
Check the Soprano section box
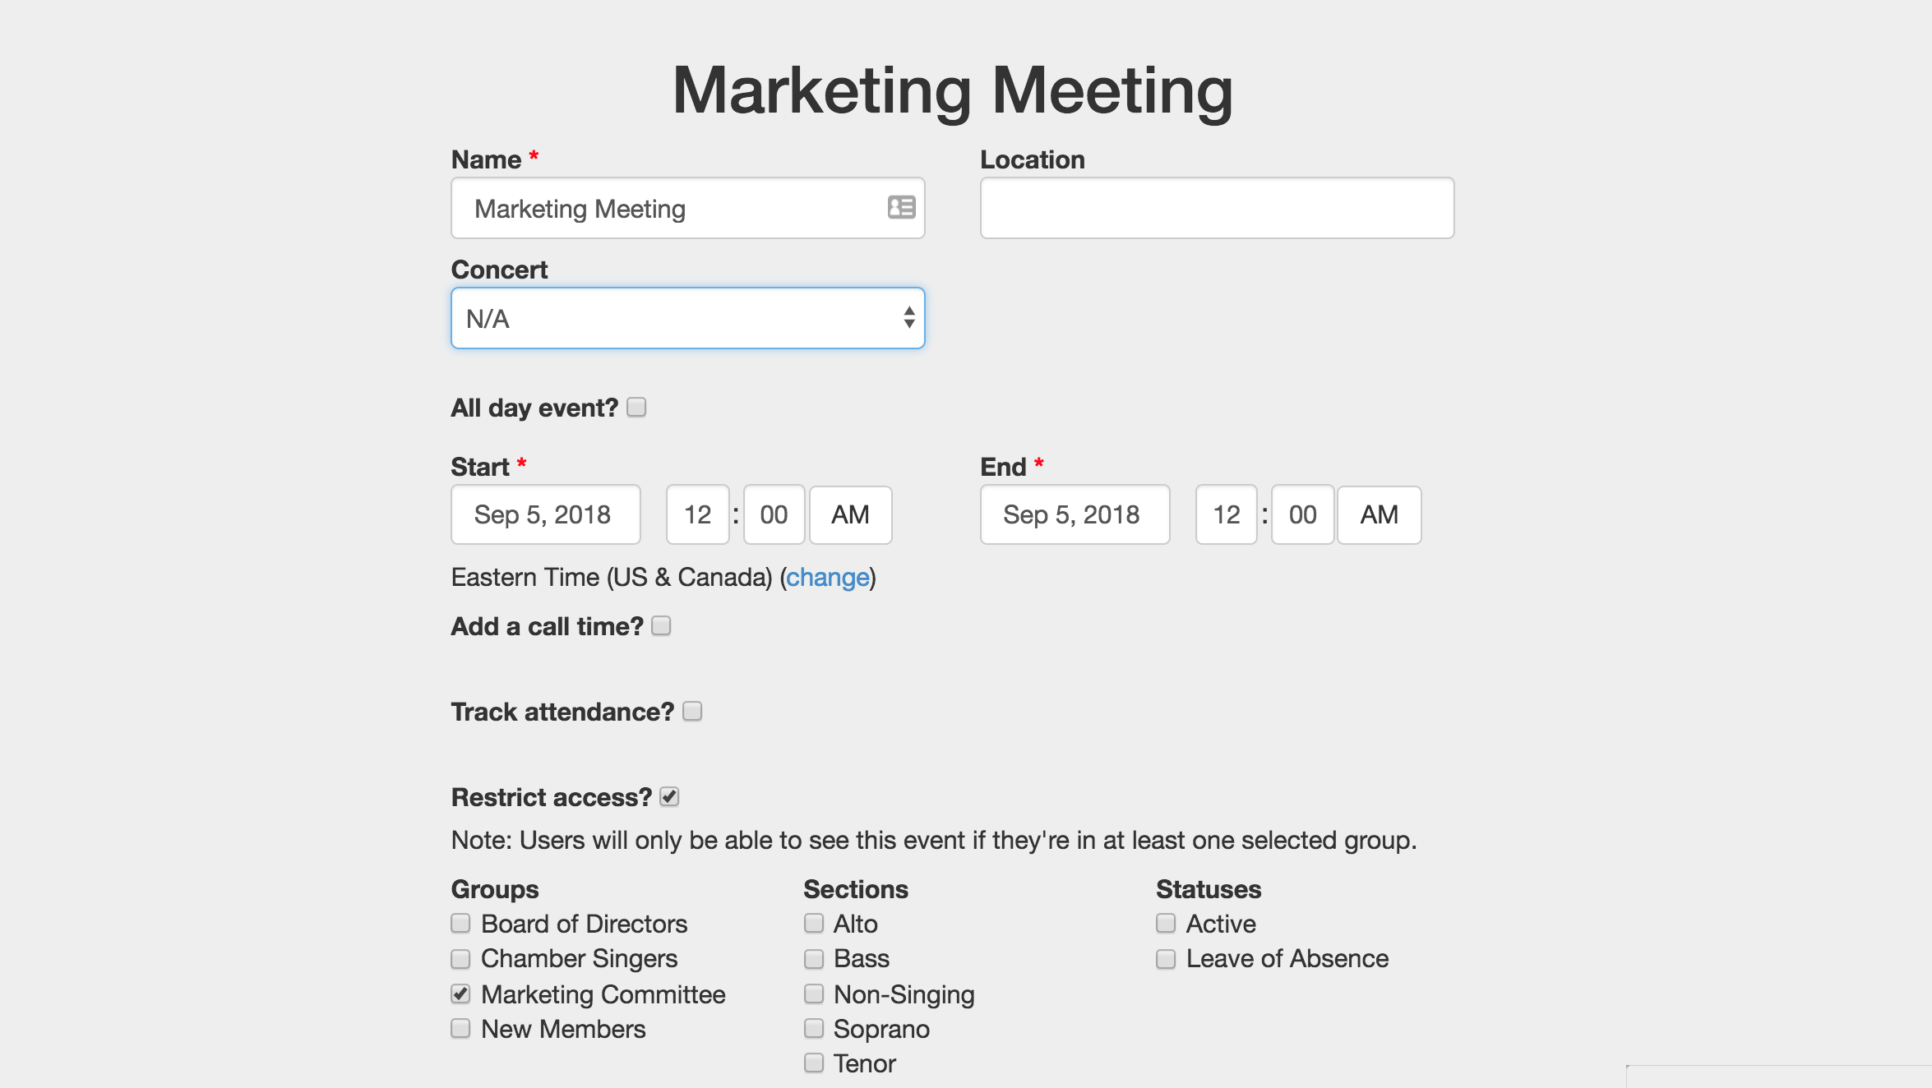tap(814, 1029)
